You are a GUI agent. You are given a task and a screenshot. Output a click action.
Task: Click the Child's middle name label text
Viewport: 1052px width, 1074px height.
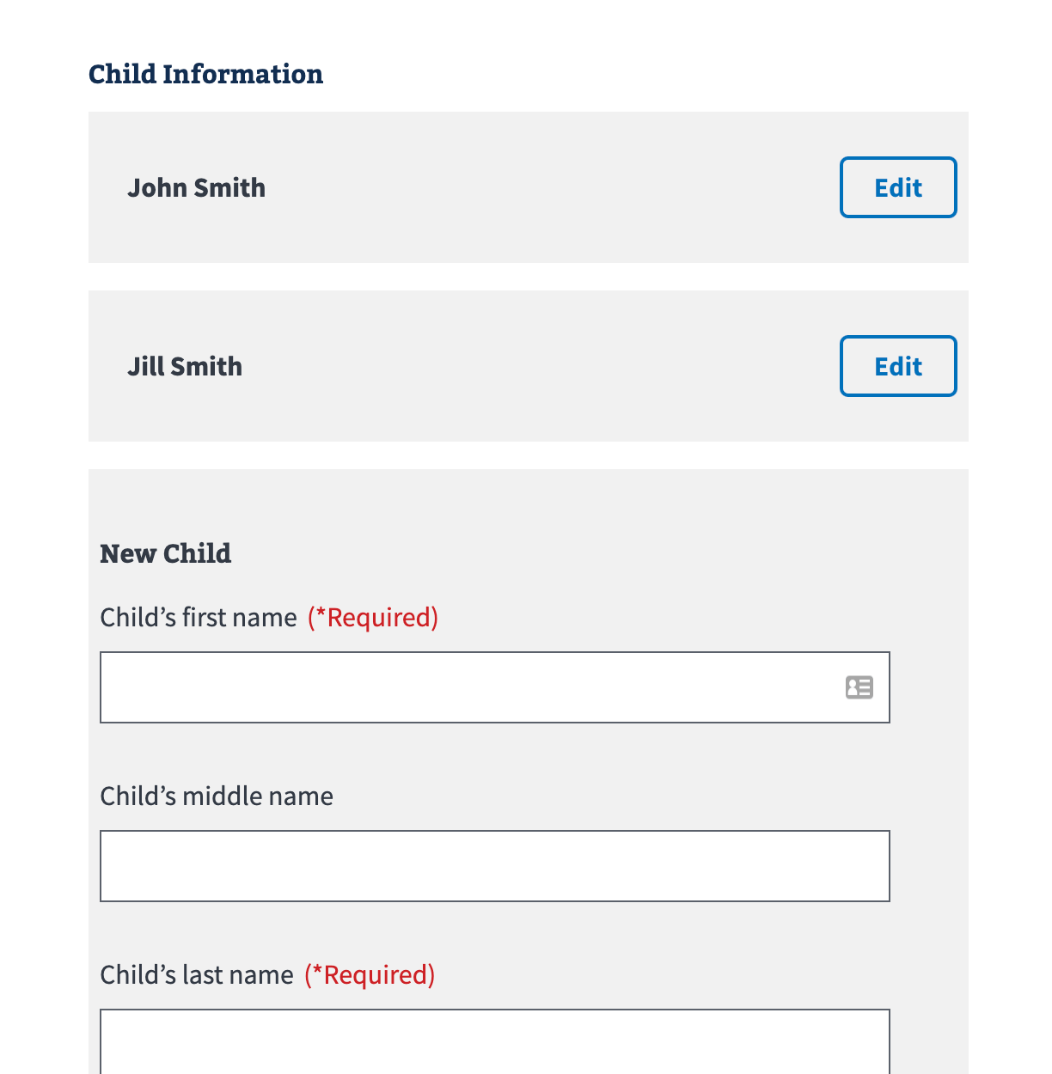click(x=217, y=796)
